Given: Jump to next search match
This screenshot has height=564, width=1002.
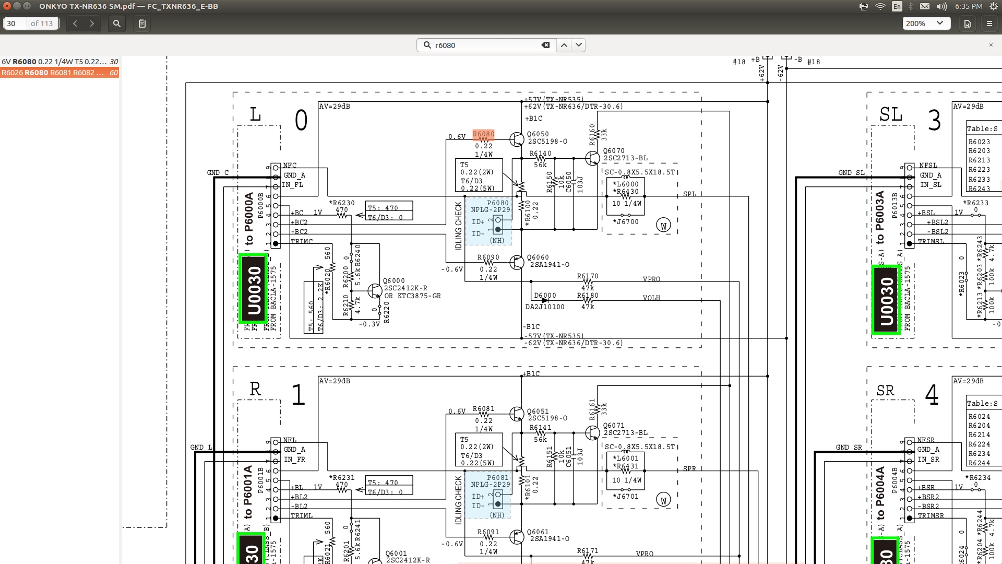Looking at the screenshot, I should click(x=578, y=45).
